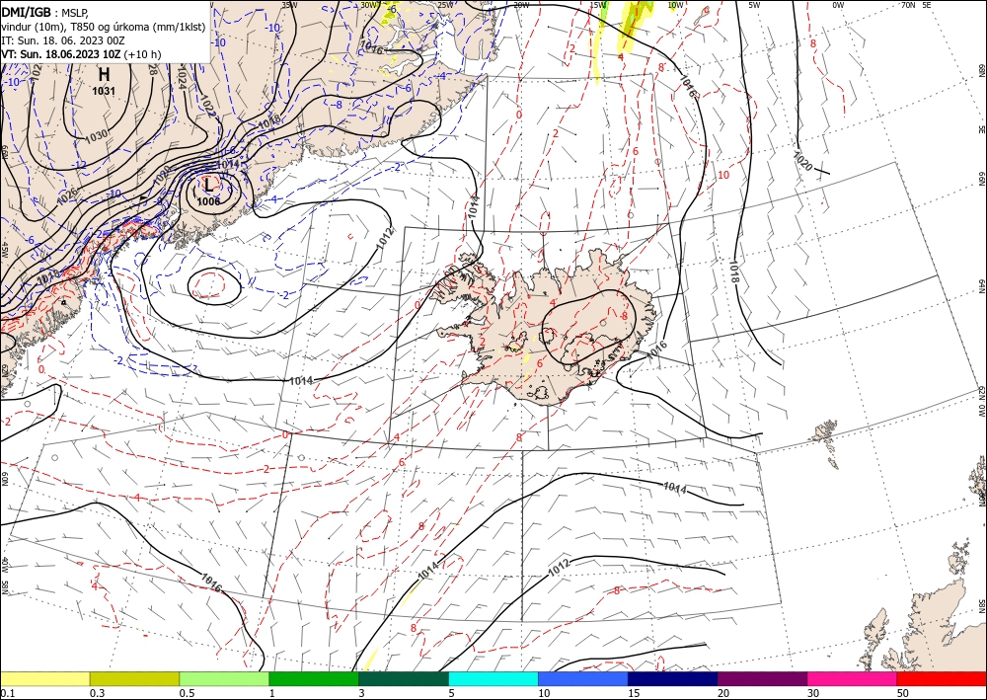Click the 35W longitude label
987x700 pixels.
[x=289, y=5]
